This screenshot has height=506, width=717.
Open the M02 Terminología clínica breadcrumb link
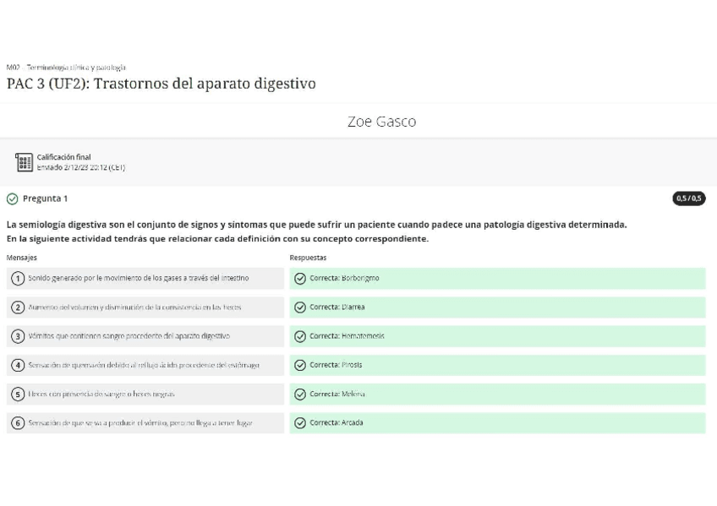[x=66, y=68]
